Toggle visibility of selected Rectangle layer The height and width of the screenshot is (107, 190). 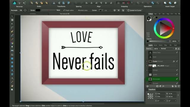177,79
